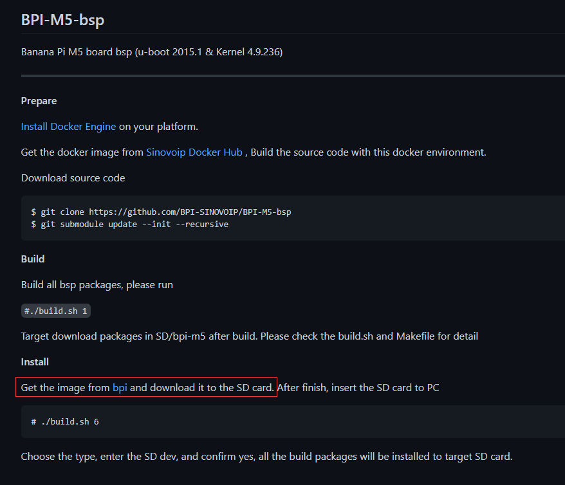Image resolution: width=565 pixels, height=485 pixels.
Task: Click the Banana Pi M5 board description
Action: click(x=152, y=52)
